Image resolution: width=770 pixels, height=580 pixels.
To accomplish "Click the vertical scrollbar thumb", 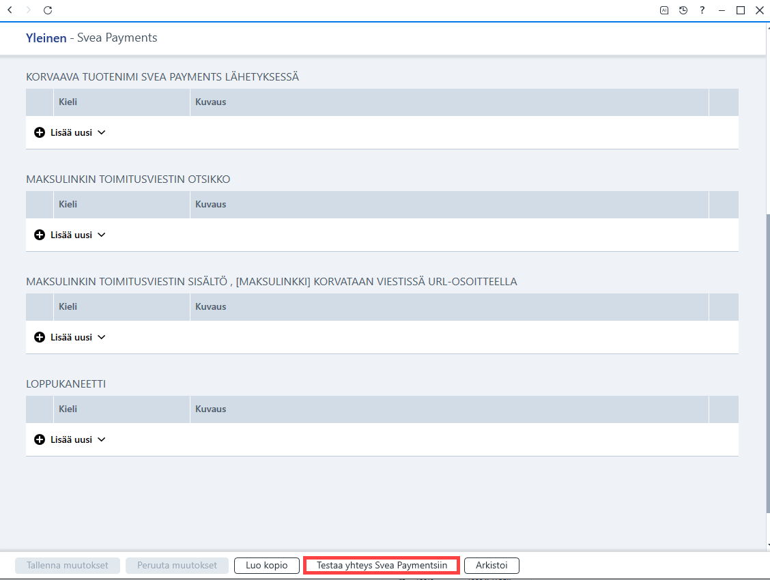I will 767,363.
